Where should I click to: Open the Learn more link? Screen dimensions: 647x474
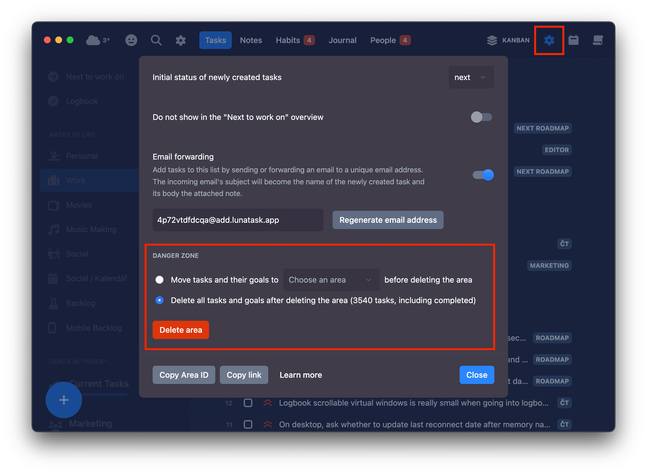pos(300,375)
